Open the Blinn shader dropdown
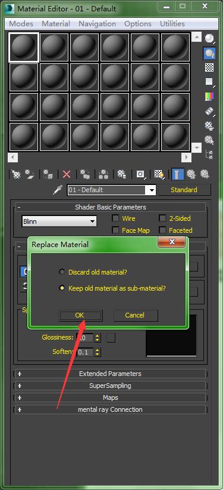Viewport: 223px width, 490px height. [59, 221]
